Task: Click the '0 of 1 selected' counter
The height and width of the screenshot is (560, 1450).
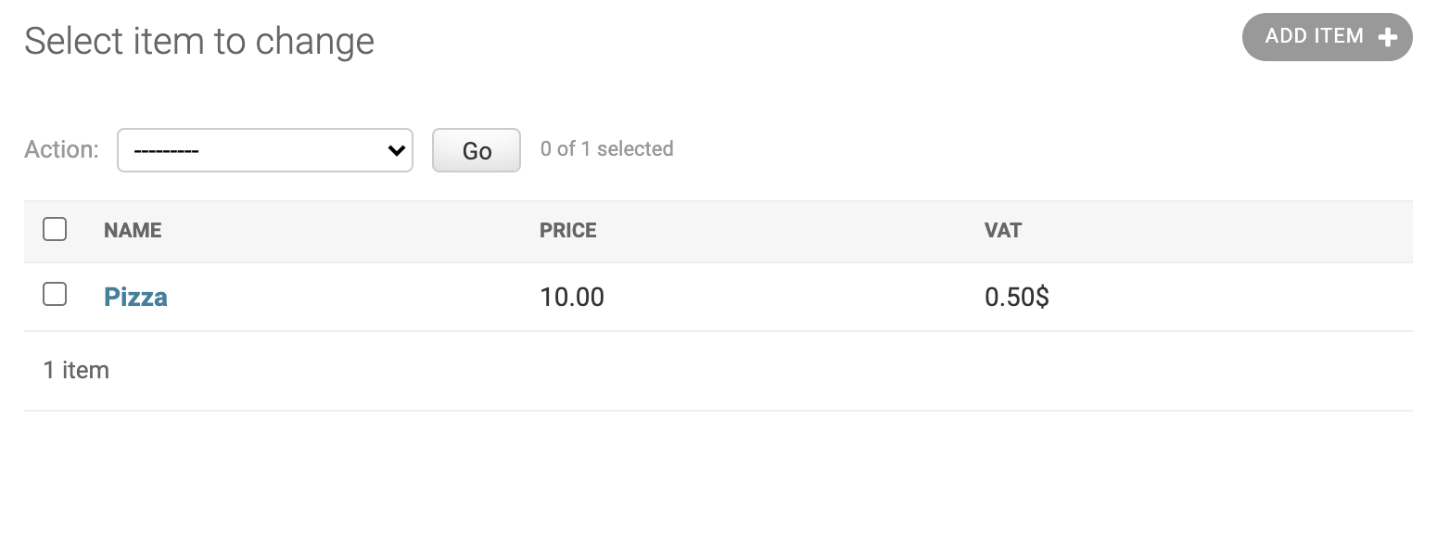Action: point(606,148)
